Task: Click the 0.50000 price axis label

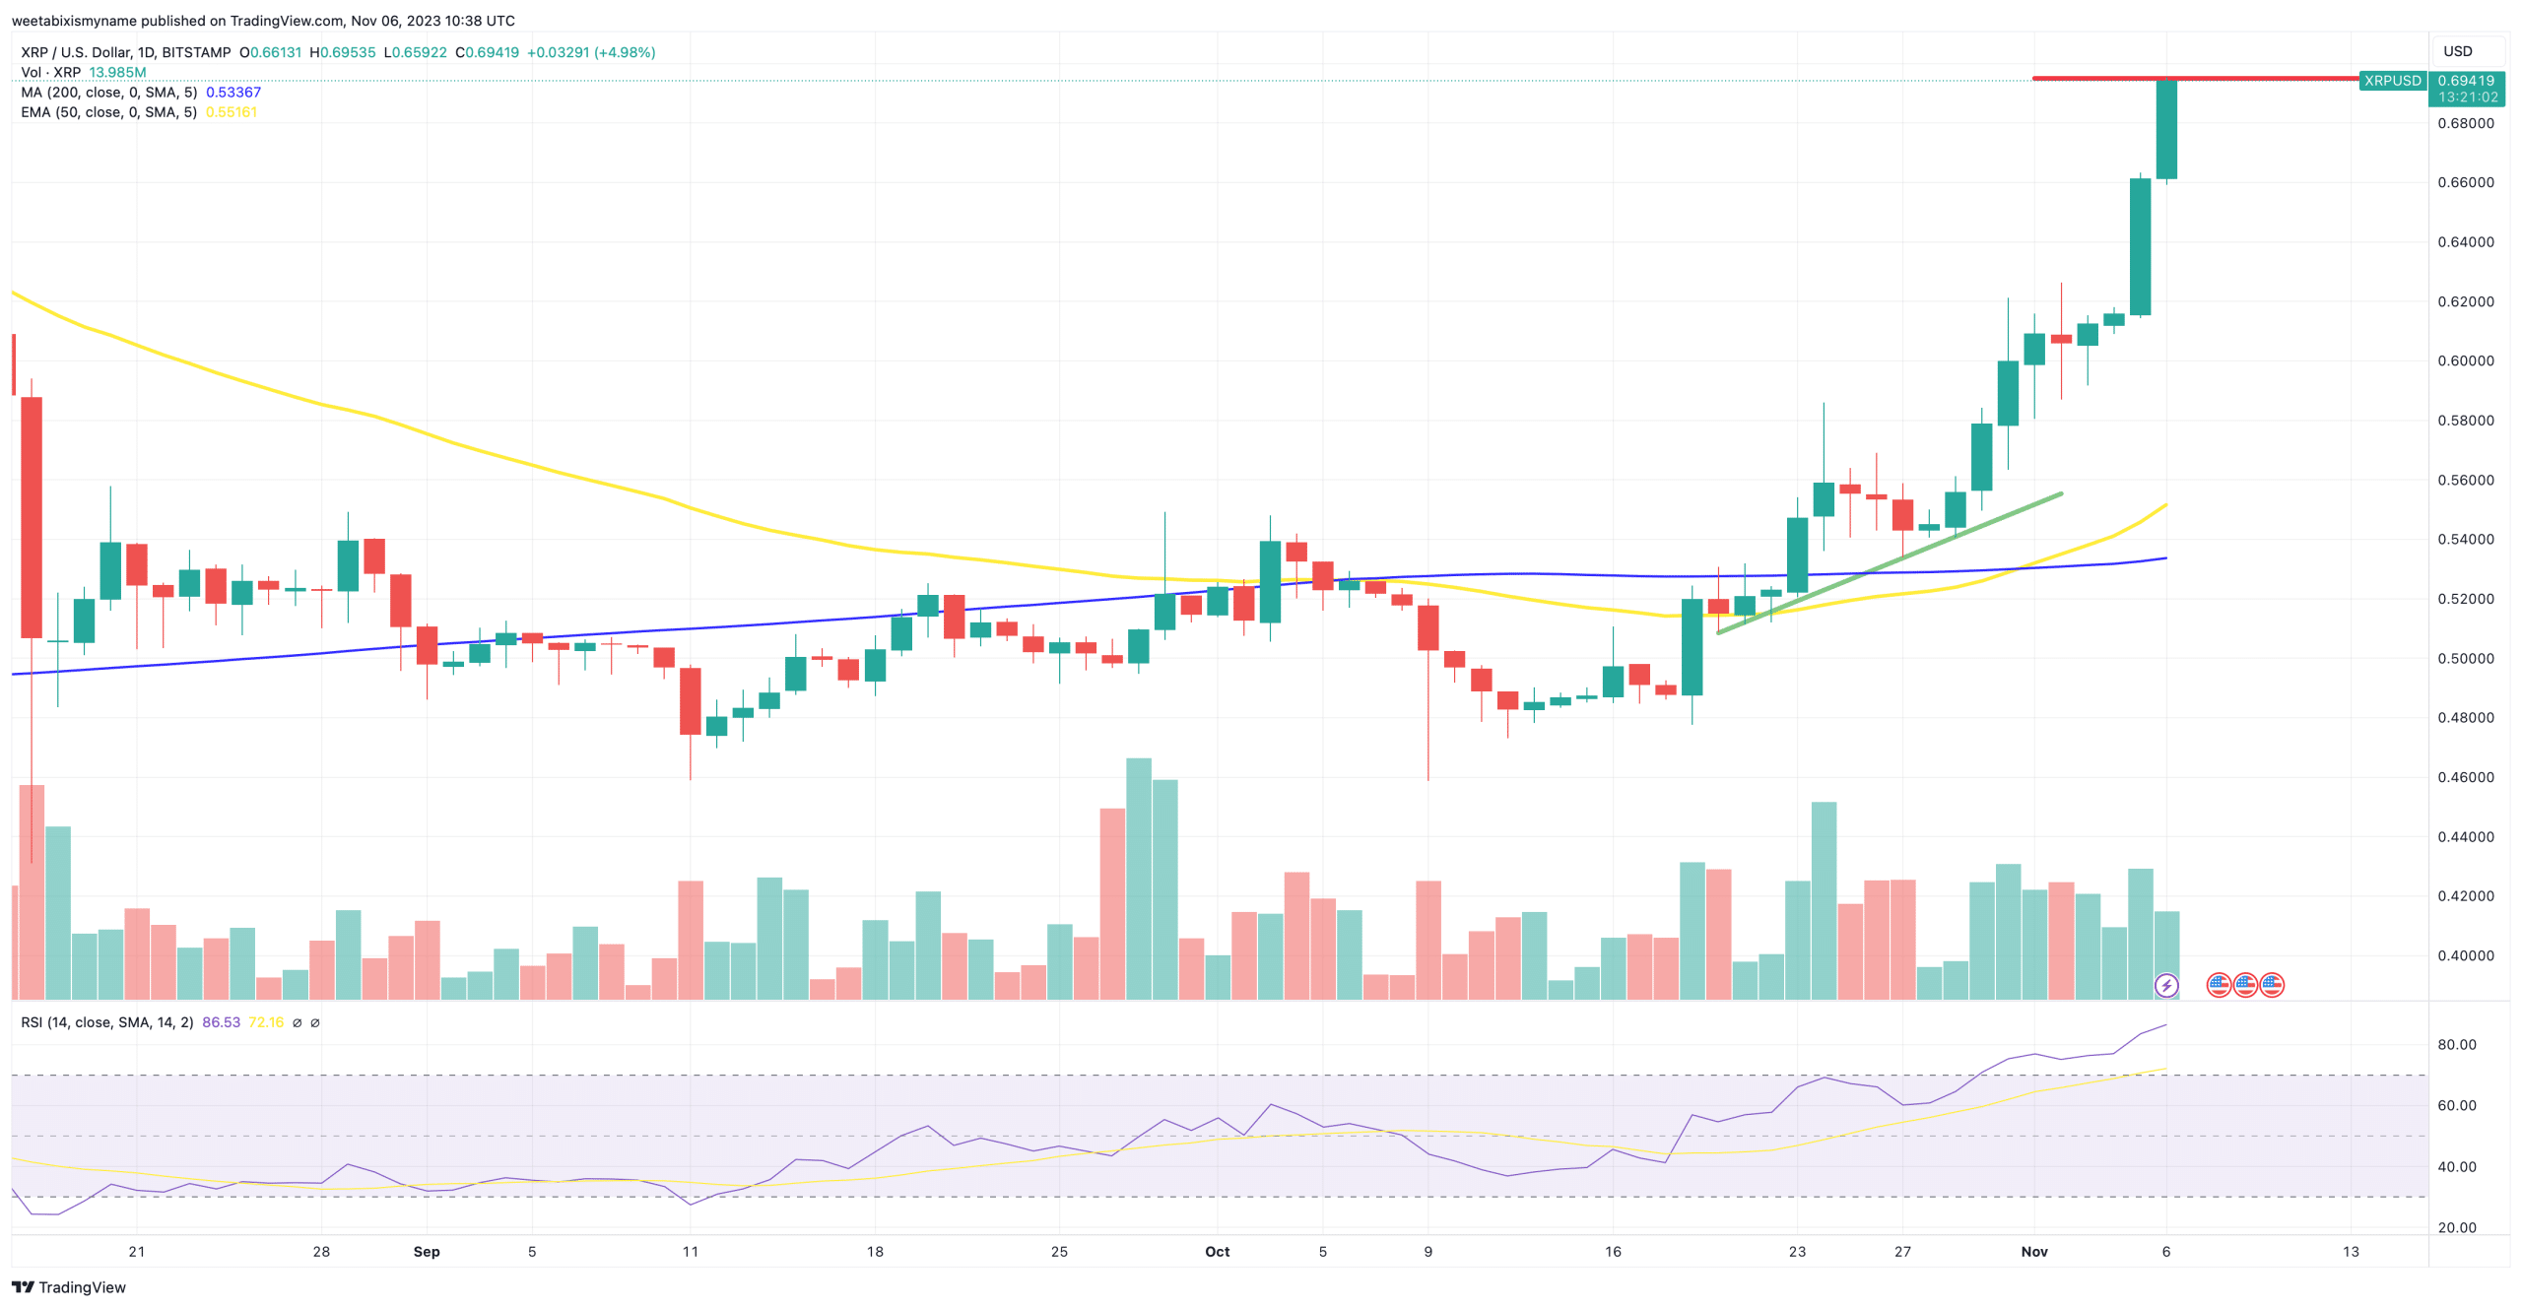Action: pyautogui.click(x=2466, y=658)
